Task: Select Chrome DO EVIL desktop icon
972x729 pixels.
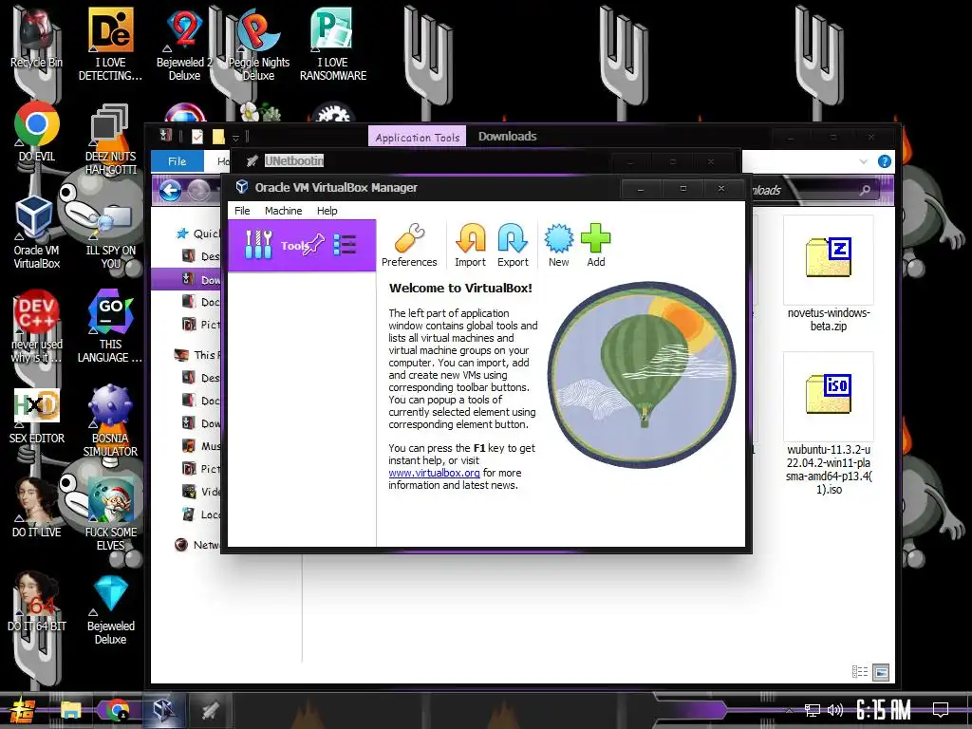Action: pos(37,132)
